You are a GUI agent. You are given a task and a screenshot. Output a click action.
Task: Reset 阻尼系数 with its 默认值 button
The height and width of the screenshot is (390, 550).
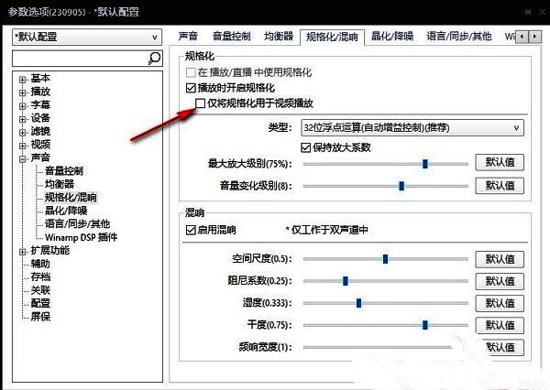[x=500, y=281]
